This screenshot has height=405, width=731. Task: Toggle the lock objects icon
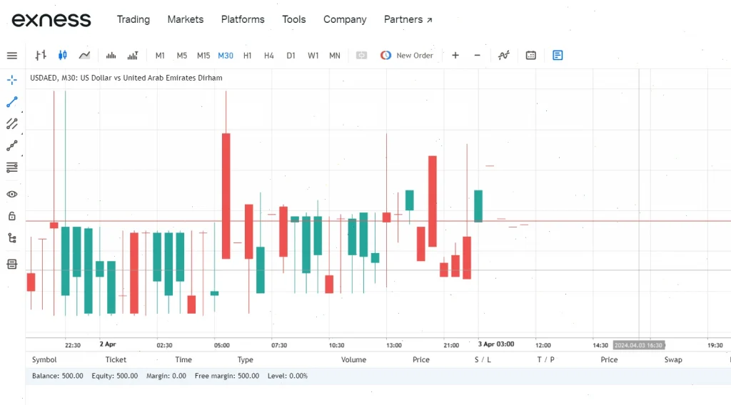(x=12, y=216)
